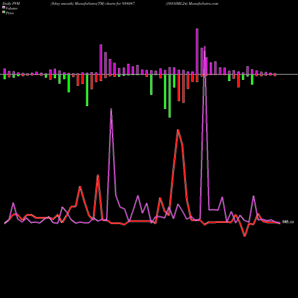Click the 'Daily PVM' title text
The width and height of the screenshot is (298, 298).
11,4
